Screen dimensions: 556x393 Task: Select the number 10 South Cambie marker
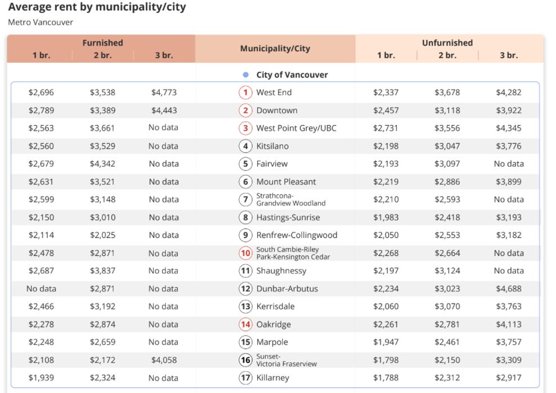tap(245, 253)
